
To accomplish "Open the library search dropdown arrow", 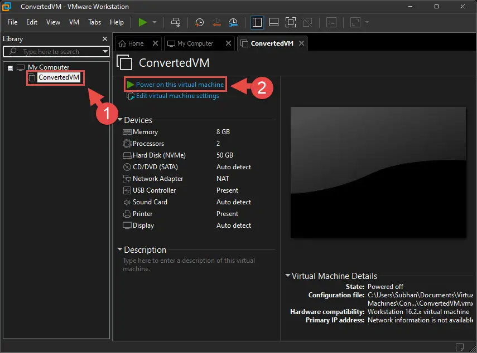I will pyautogui.click(x=105, y=52).
